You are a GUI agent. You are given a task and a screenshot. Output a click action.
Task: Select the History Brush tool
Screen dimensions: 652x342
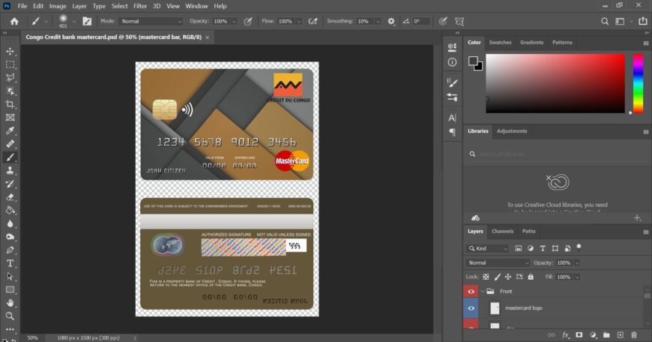pos(10,184)
